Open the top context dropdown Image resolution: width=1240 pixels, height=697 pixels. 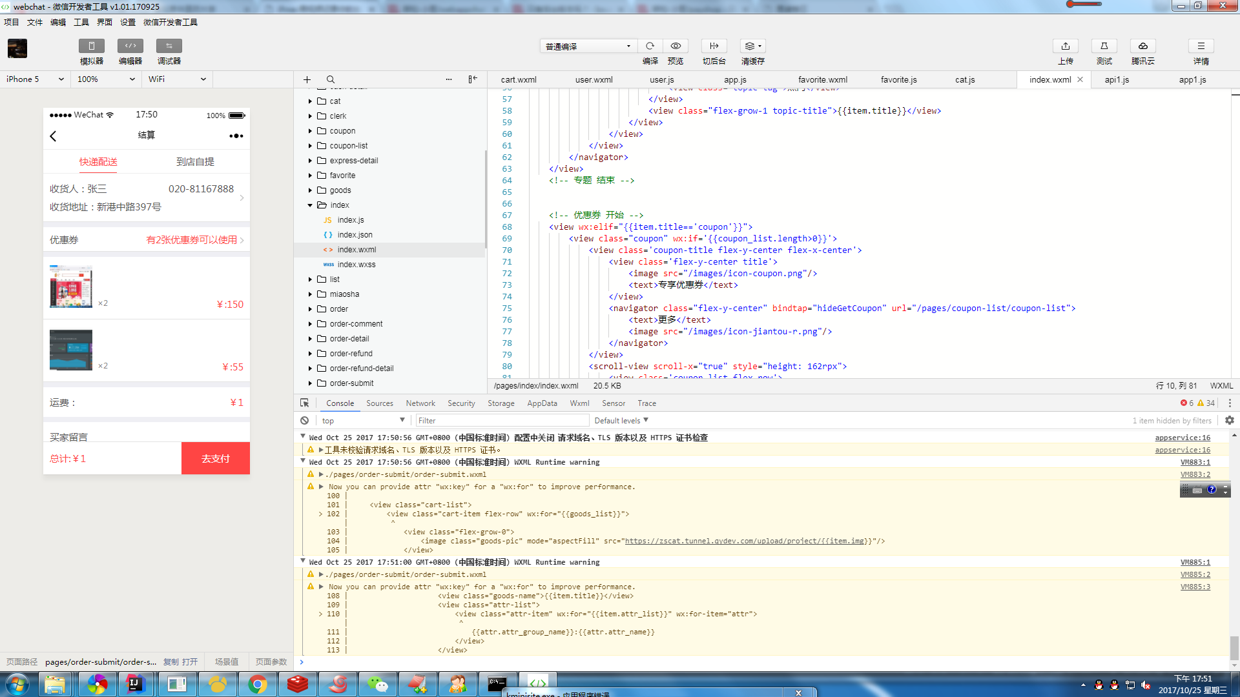[363, 421]
